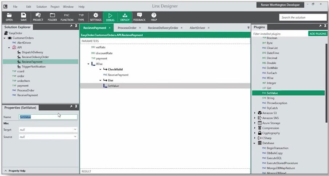Image resolution: width=329 pixels, height=176 pixels.
Task: Click the Name input field
Action: pos(48,117)
